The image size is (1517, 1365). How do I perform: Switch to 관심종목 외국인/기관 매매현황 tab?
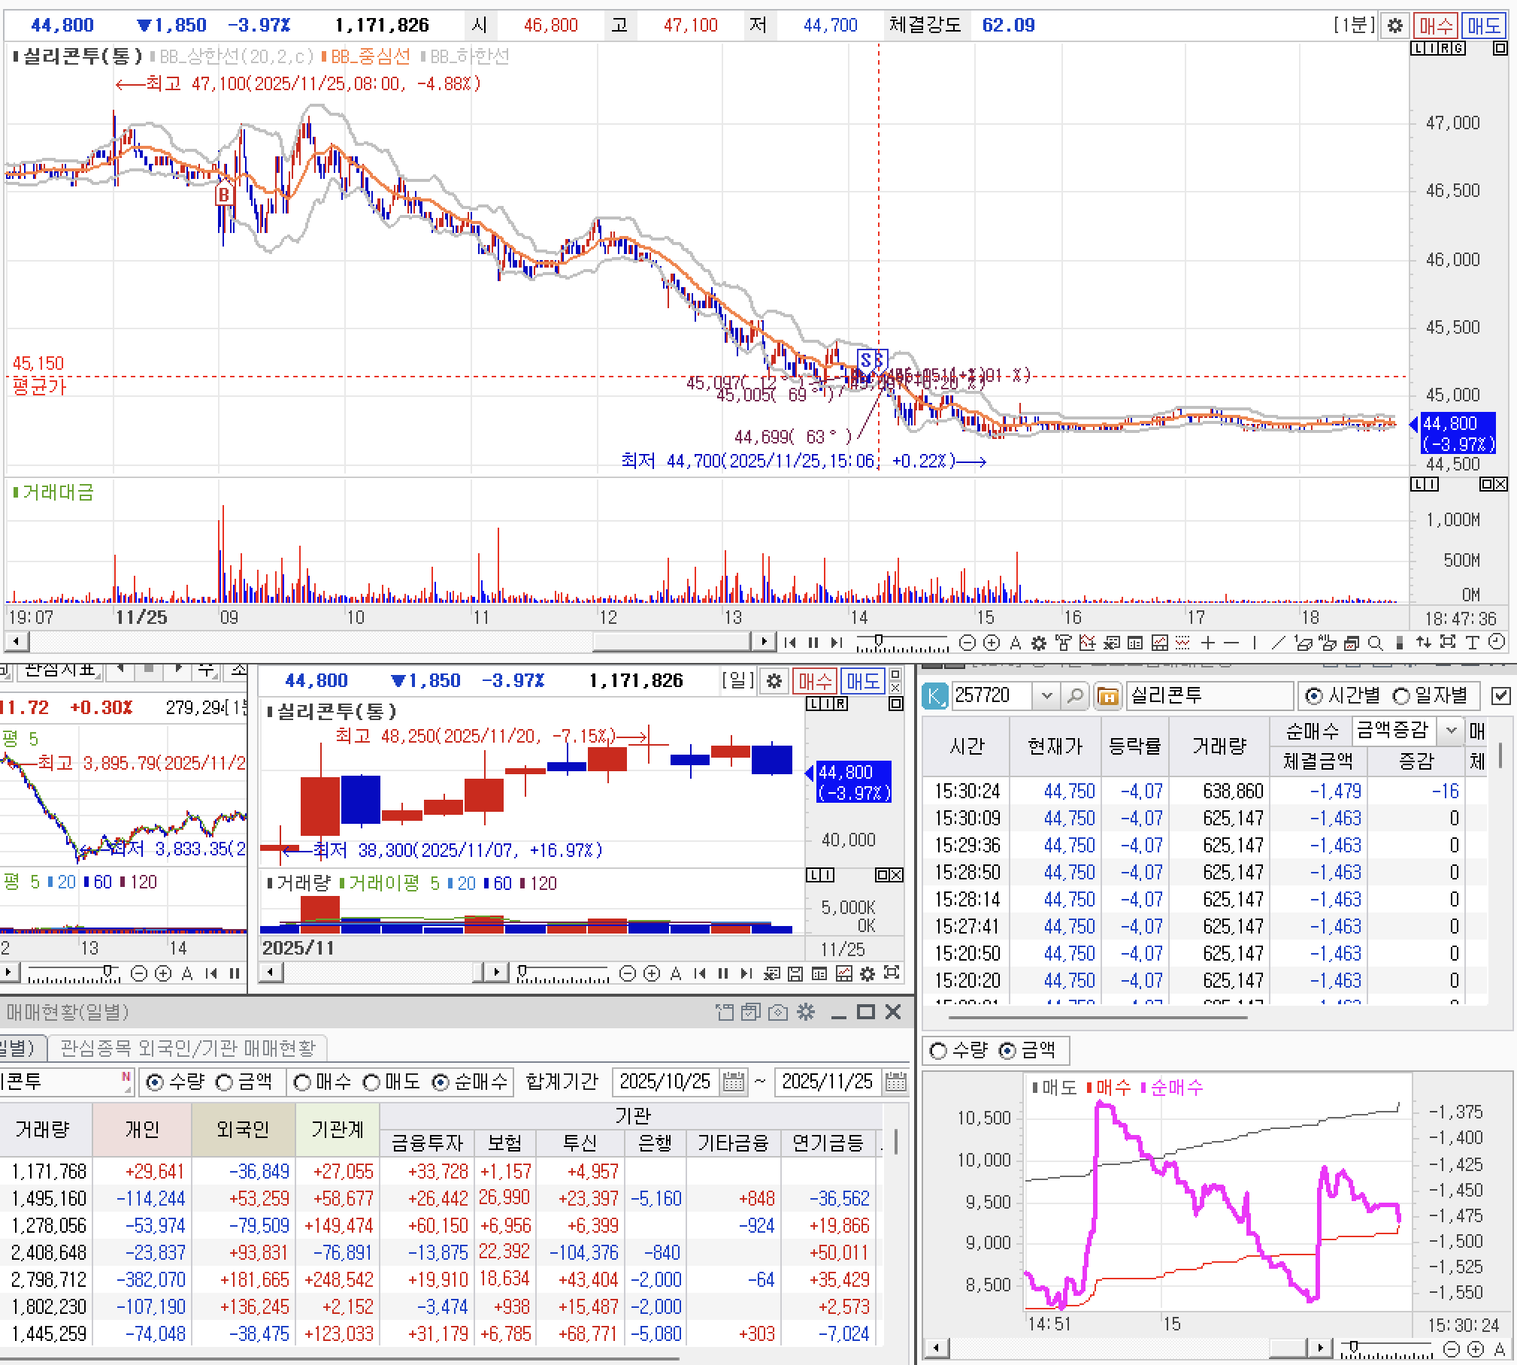188,1048
